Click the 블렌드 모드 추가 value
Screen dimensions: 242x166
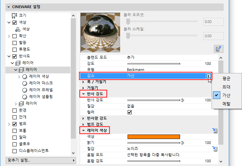pyautogui.click(x=131, y=57)
